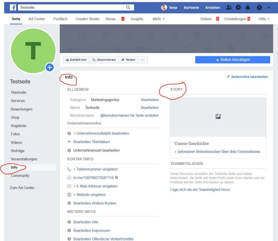Expand the Mehr dropdown menu
The height and width of the screenshot is (241, 278).
[159, 19]
